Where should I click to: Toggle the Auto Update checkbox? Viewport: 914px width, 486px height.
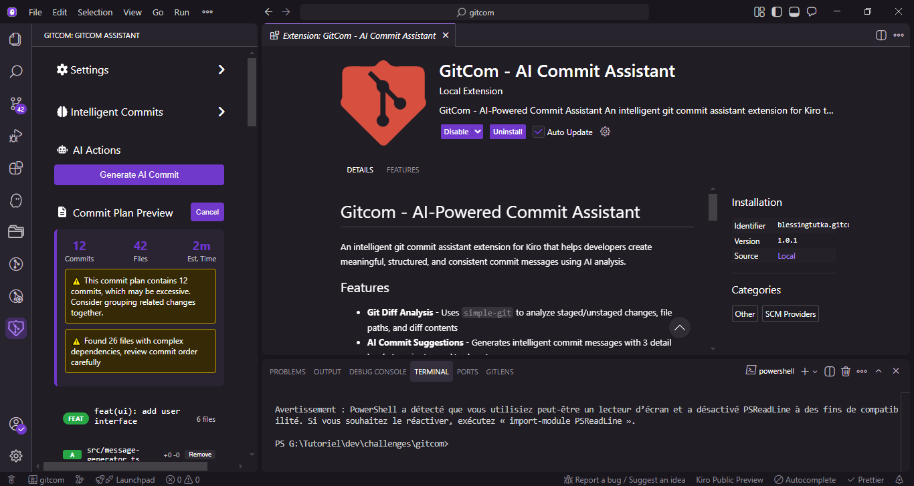coord(539,132)
